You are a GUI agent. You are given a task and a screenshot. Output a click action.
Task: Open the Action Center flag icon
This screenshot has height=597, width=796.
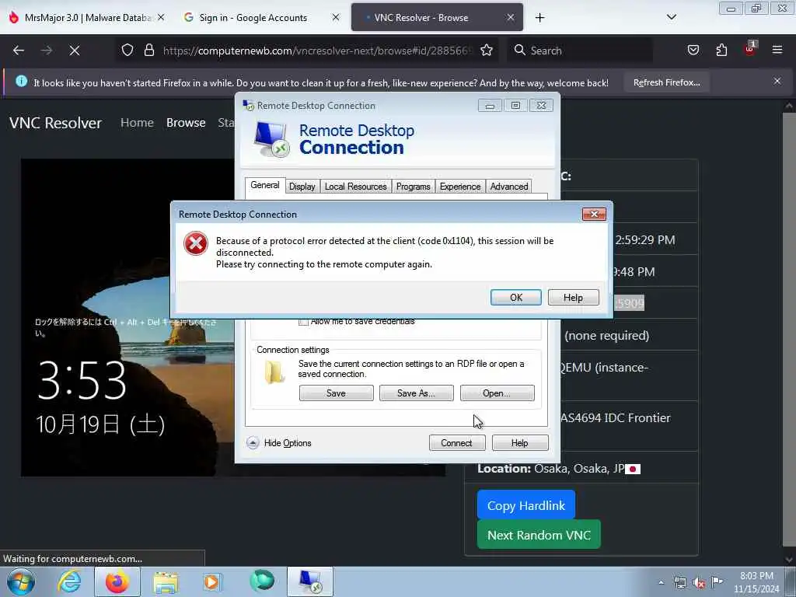[x=717, y=581]
